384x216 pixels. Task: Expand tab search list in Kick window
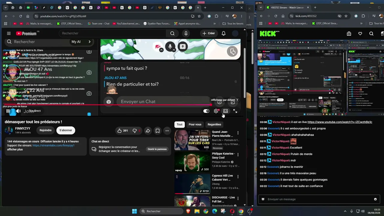pyautogui.click(x=260, y=7)
